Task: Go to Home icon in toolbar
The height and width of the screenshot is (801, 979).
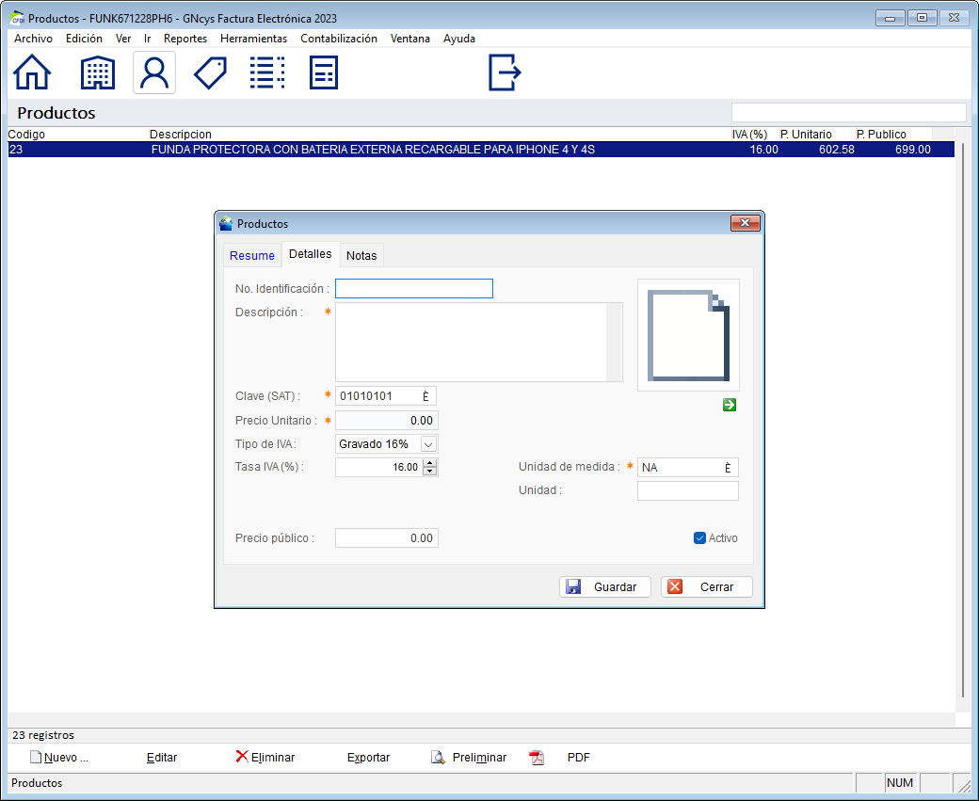Action: click(32, 72)
